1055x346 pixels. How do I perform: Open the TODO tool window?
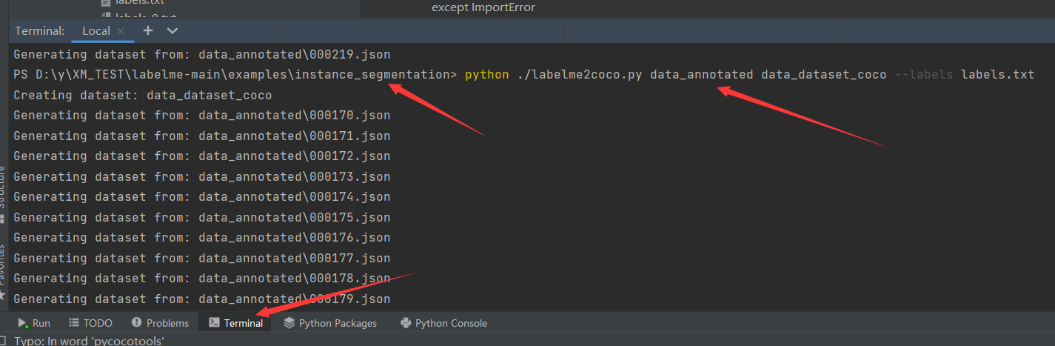[90, 323]
